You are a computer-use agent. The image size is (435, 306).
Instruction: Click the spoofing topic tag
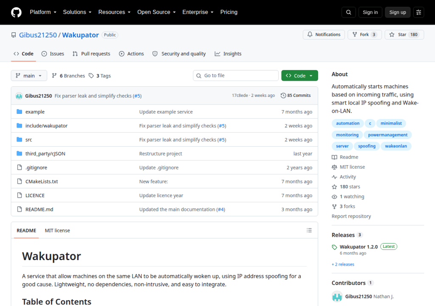367,146
